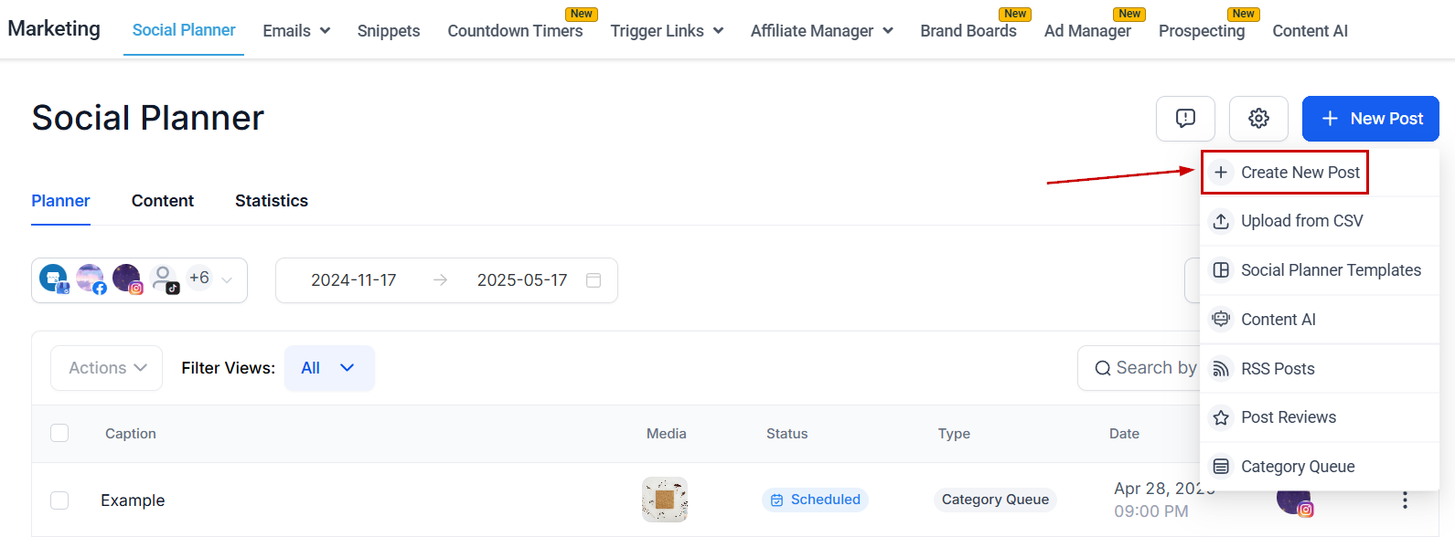Switch to the Statistics tab
1455x537 pixels.
coord(272,201)
